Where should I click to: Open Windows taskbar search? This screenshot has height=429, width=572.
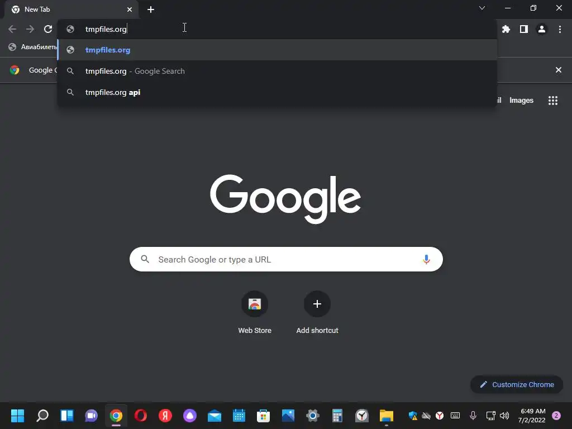tap(42, 416)
